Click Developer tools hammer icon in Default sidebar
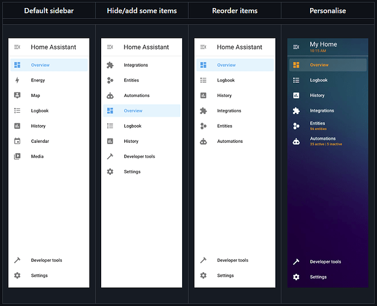The height and width of the screenshot is (306, 377). [17, 260]
